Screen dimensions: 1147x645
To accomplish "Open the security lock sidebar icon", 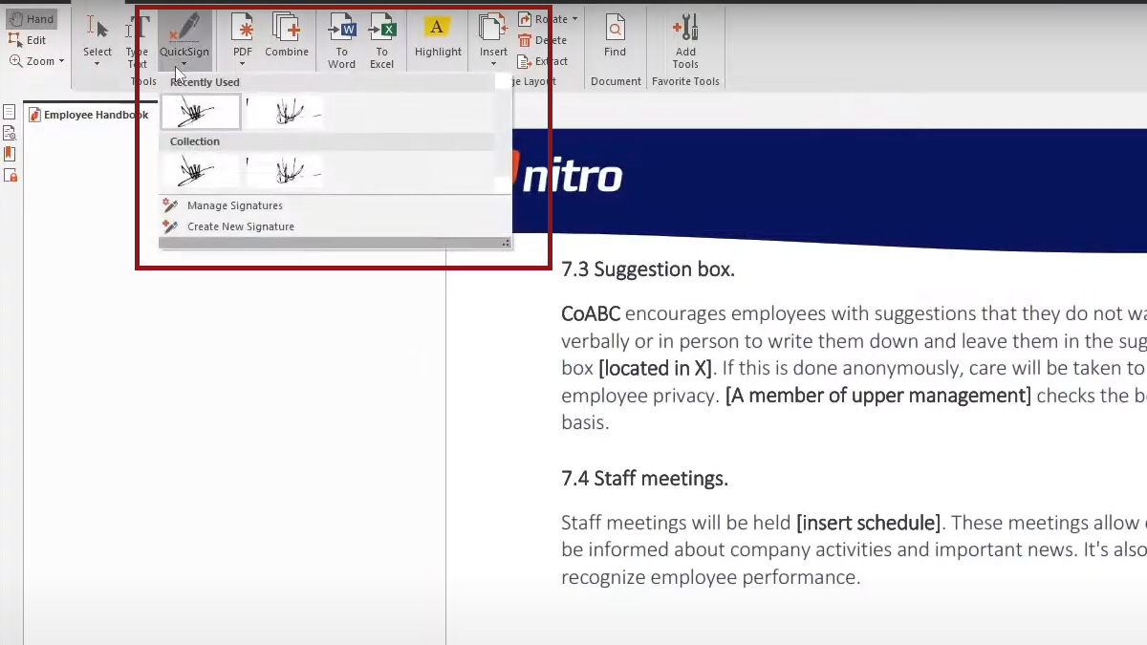I will tap(10, 175).
